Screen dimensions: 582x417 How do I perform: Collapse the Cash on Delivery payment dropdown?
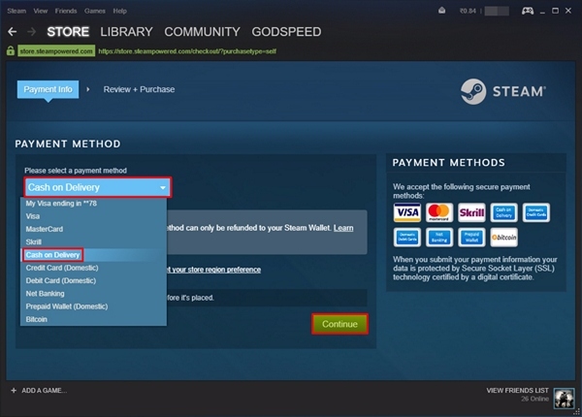coord(97,186)
